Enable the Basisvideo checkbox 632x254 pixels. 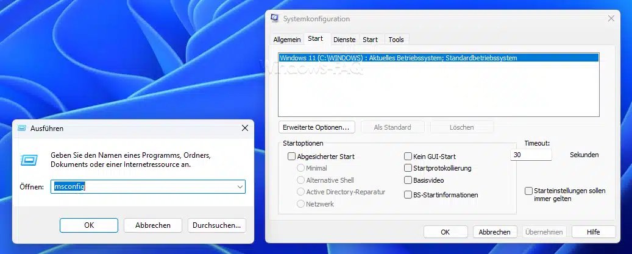point(408,180)
